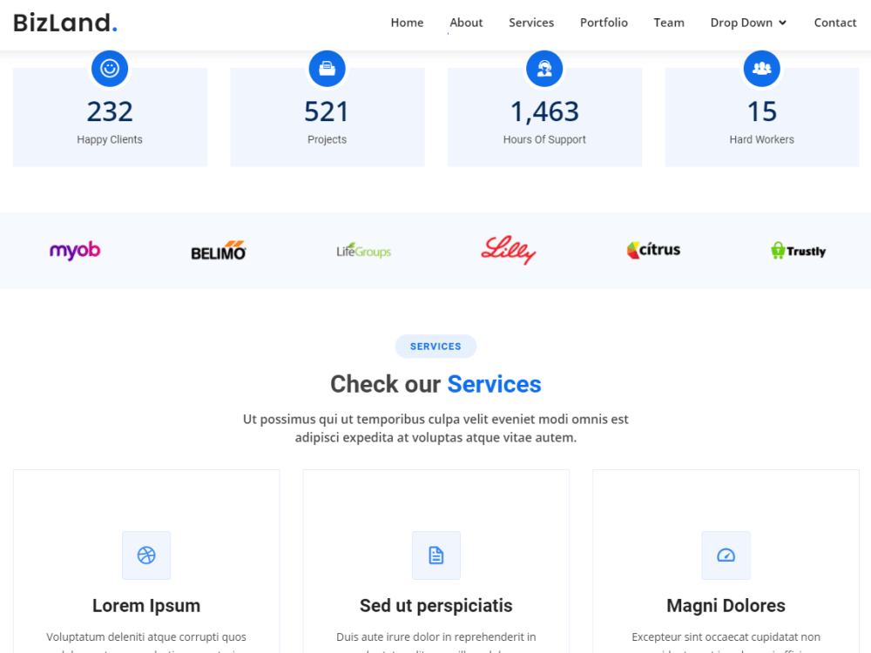Click the BizLand logo
This screenshot has height=653, width=871.
point(65,24)
